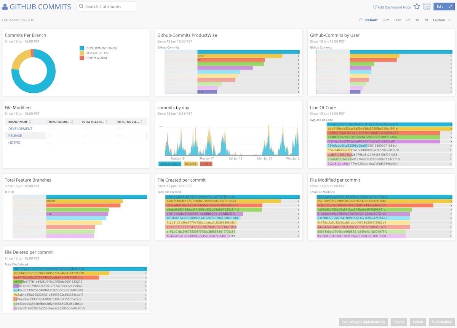The image size is (457, 328).
Task: Expand chevron for a5ebd8663488 File Created row
Action: (x=298, y=209)
